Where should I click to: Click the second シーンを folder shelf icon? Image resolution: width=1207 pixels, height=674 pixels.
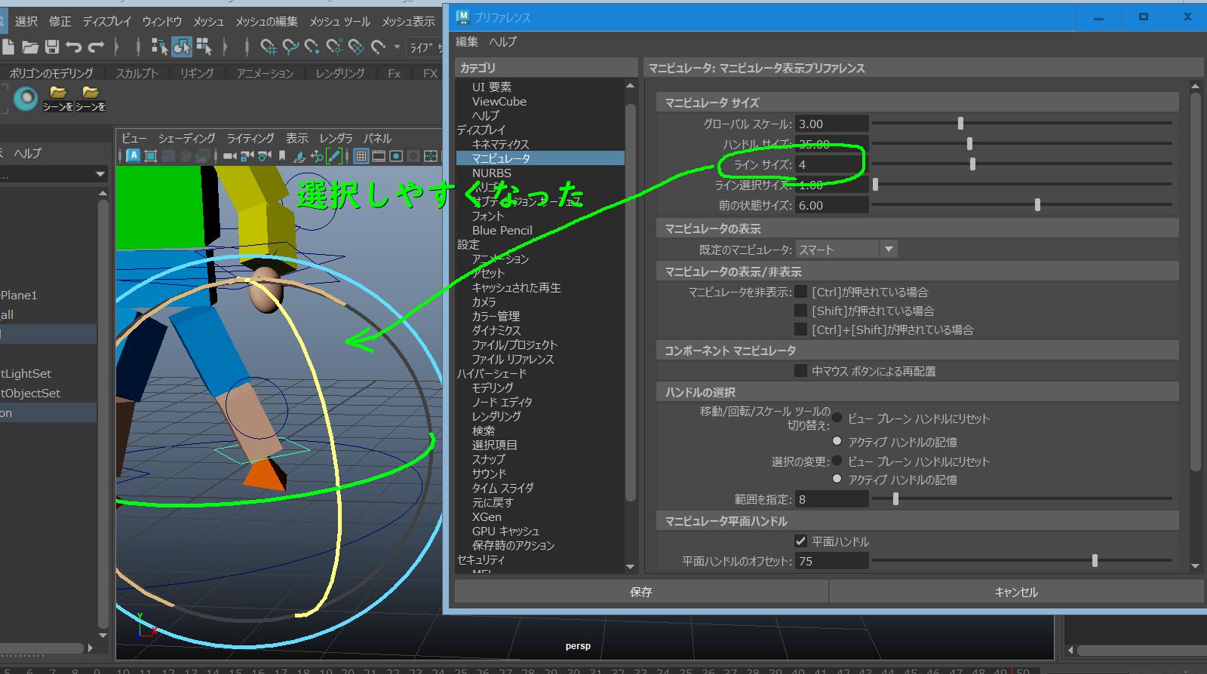pos(91,98)
